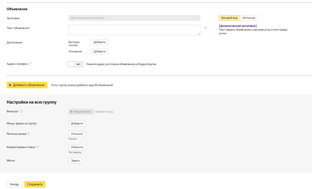Click help icon beside Корректировки ставок
The width and height of the screenshot is (312, 189).
coord(37,147)
